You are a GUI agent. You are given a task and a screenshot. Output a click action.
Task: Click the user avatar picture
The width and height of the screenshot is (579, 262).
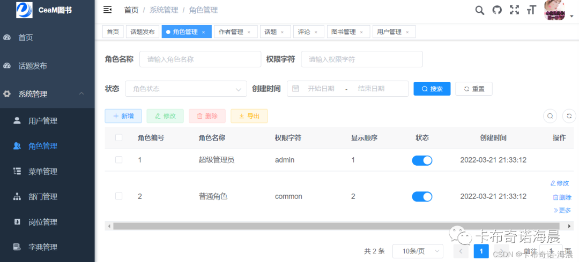[x=555, y=10]
